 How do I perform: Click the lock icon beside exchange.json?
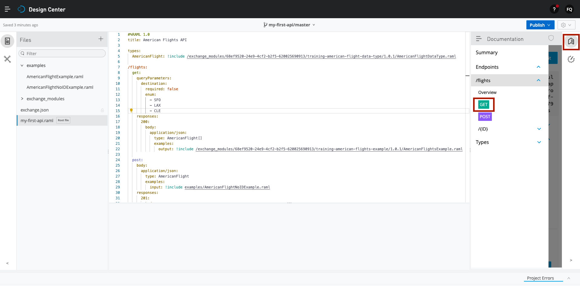(x=102, y=110)
